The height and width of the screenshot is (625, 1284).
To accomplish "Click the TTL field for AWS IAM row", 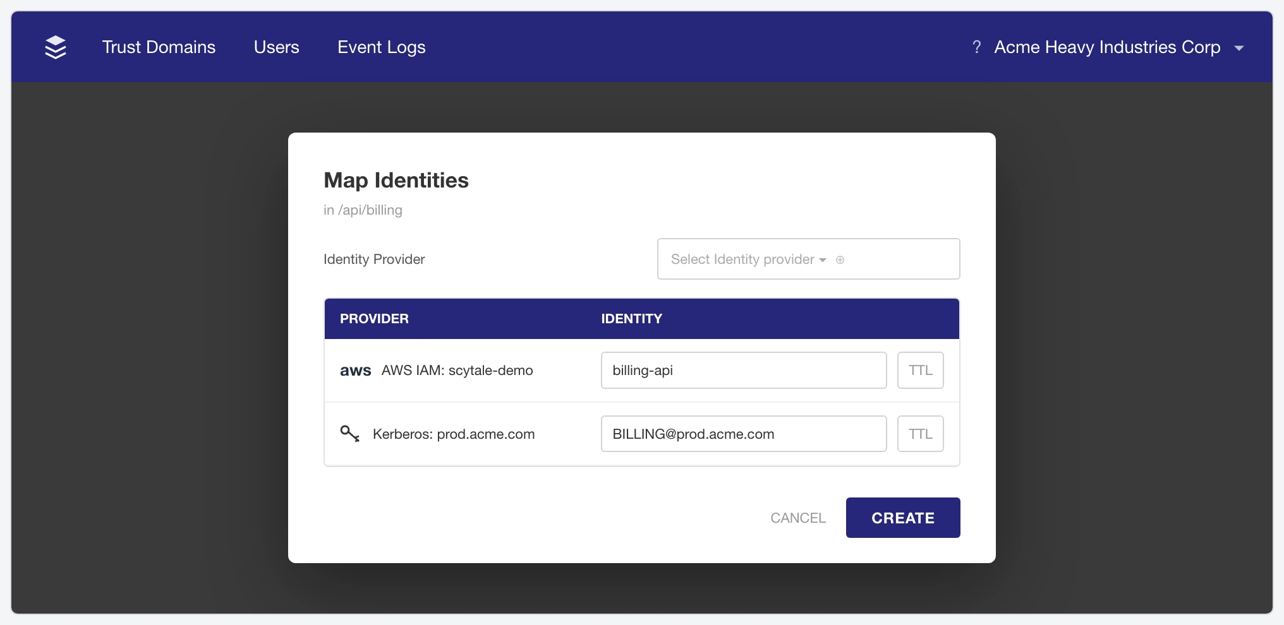I will point(921,370).
